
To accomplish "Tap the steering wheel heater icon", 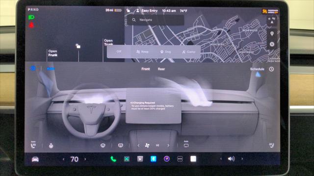I will pyautogui.click(x=51, y=146).
